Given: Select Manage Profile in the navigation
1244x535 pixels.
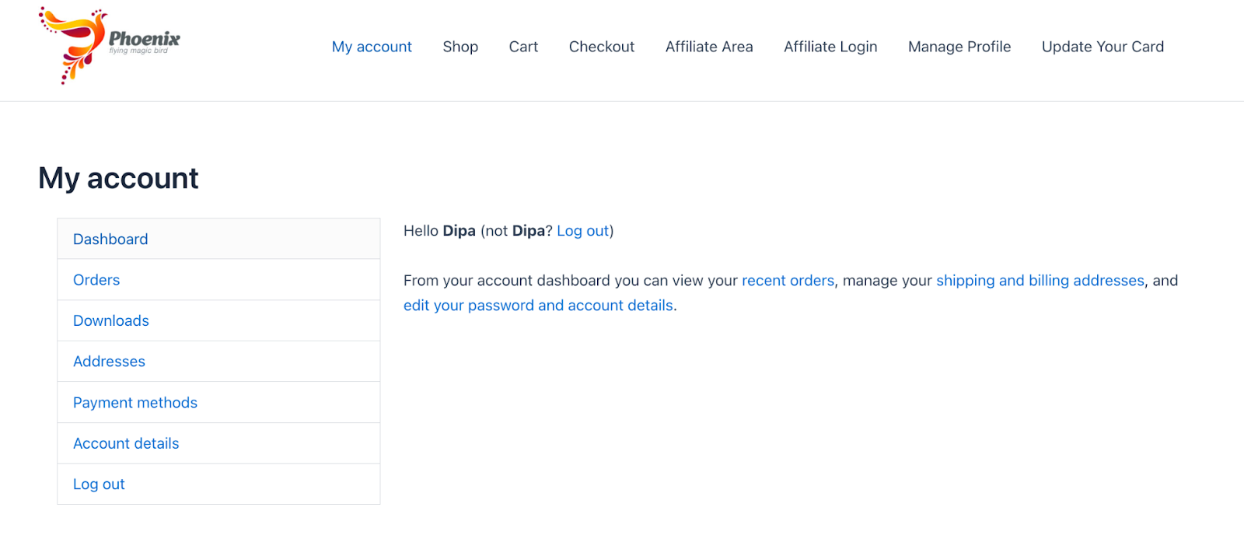Looking at the screenshot, I should pos(959,47).
